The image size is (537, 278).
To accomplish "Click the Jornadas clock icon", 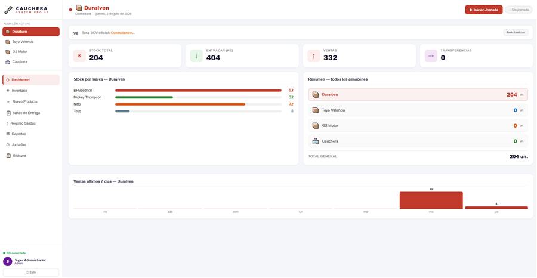I will [x=8, y=144].
